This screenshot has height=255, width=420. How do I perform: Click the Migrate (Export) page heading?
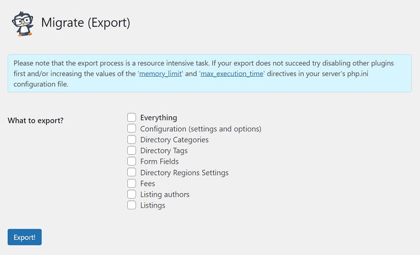(x=86, y=23)
